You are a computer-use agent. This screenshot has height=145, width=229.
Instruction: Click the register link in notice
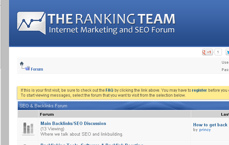pyautogui.click(x=199, y=90)
